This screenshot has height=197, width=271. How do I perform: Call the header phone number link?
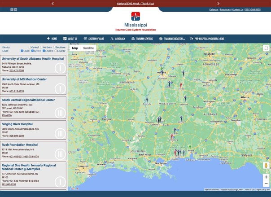click(x=253, y=9)
